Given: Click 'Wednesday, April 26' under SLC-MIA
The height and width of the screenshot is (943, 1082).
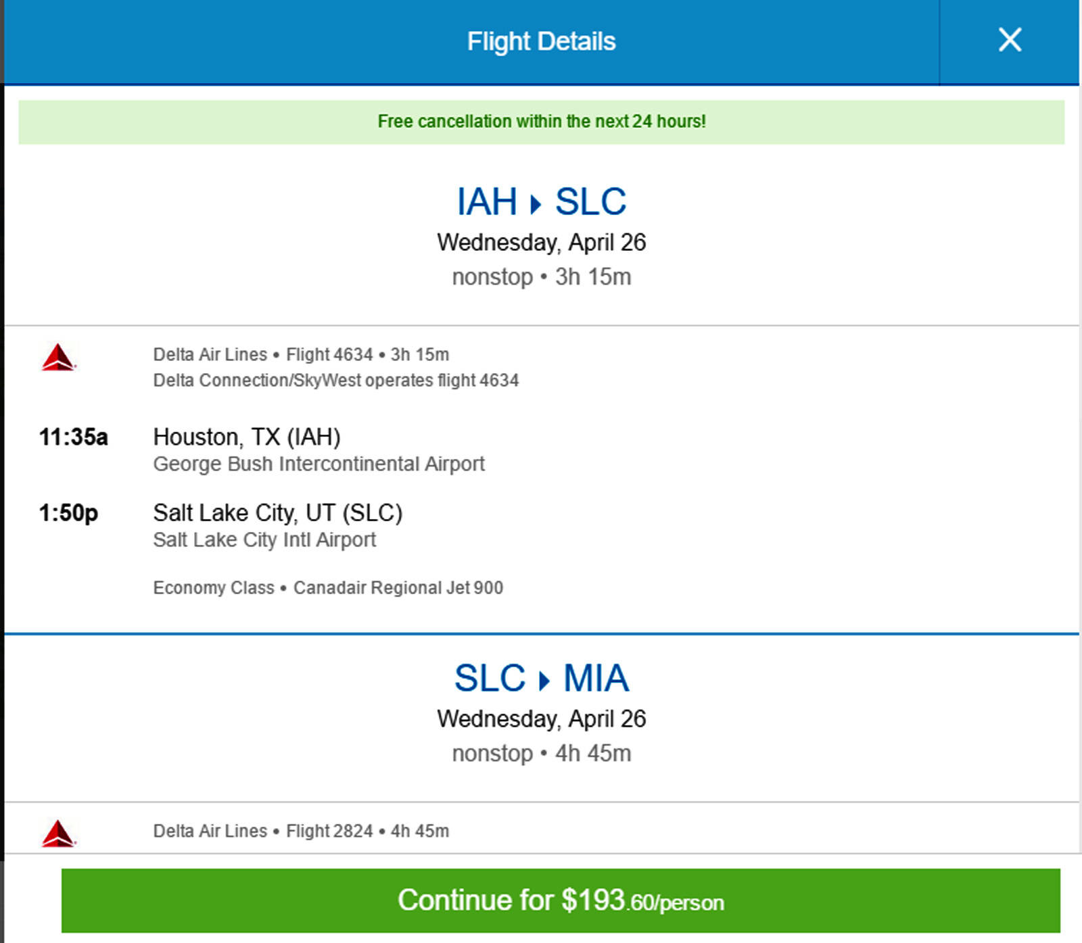Looking at the screenshot, I should (541, 719).
